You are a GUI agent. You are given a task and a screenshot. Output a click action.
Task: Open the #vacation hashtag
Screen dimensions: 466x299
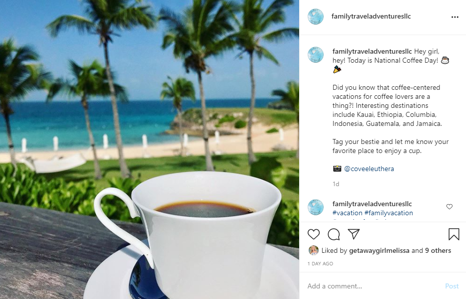pos(347,213)
